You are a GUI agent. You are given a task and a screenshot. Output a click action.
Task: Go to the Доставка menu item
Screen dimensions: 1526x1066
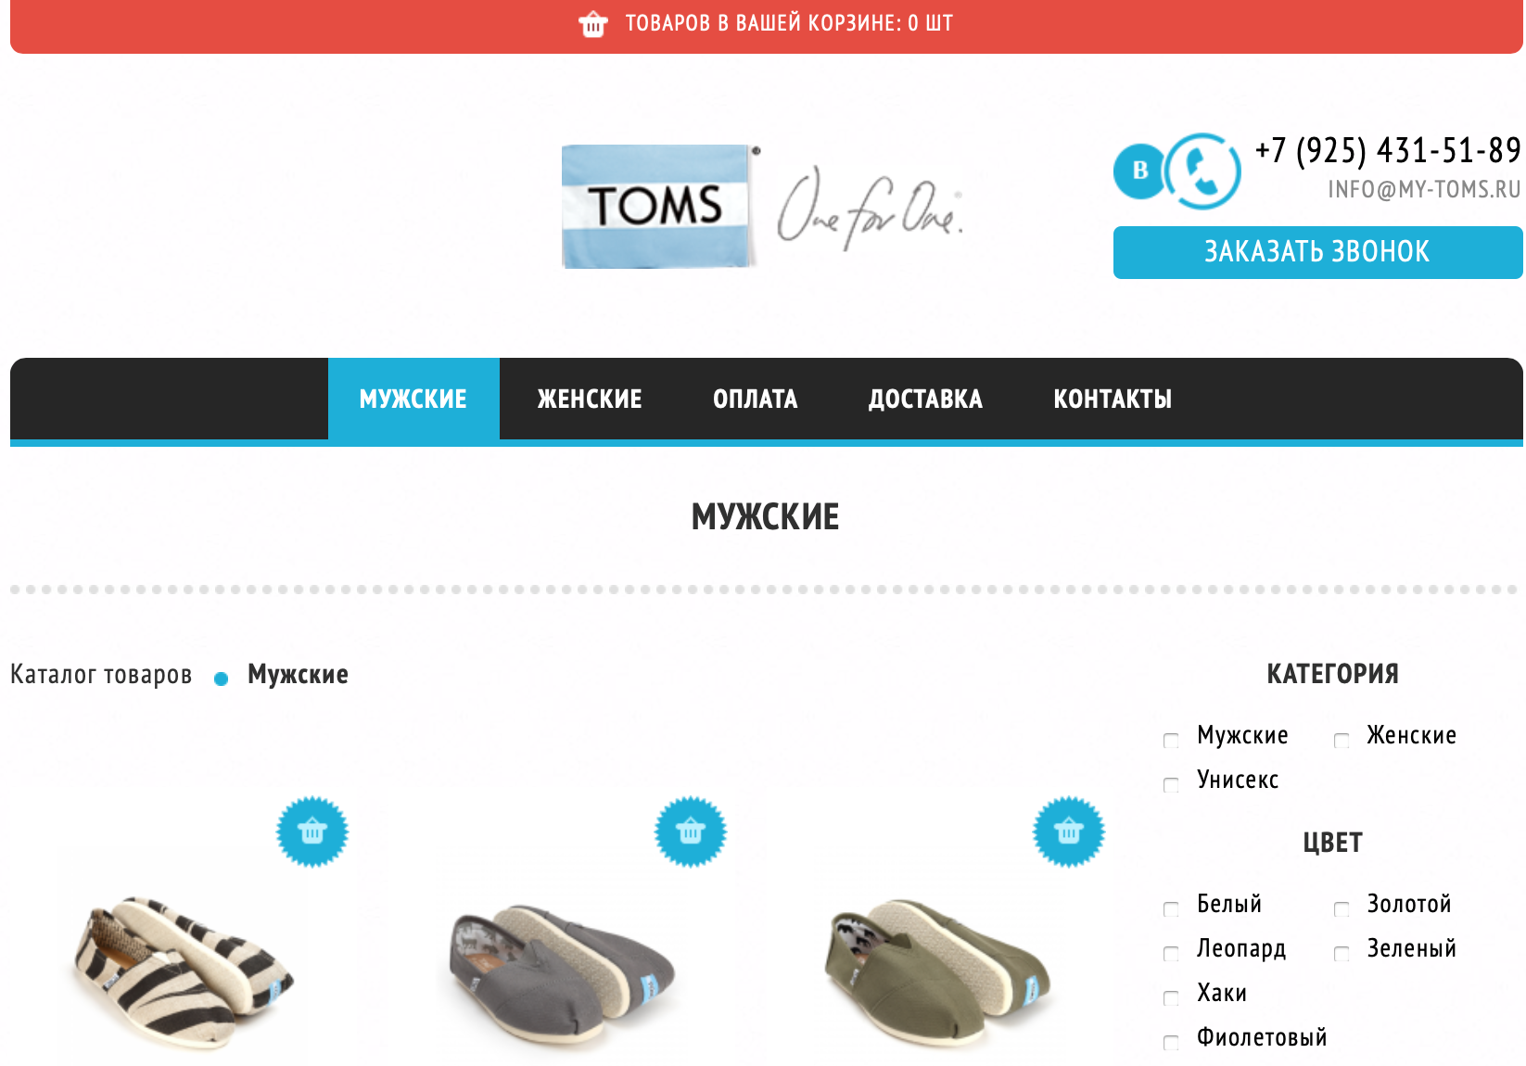pos(925,399)
